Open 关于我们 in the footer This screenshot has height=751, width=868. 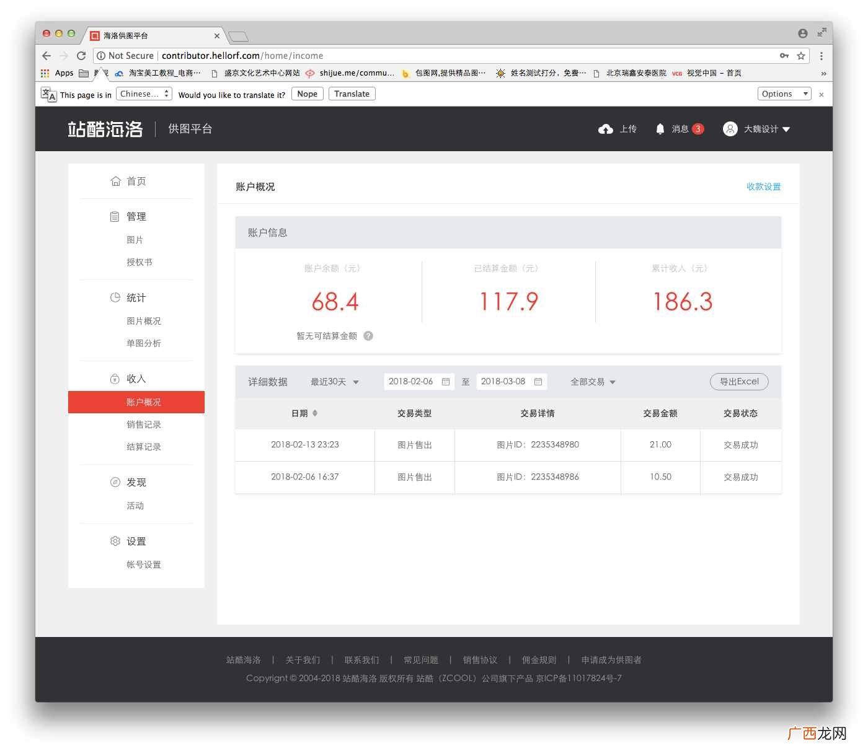pos(303,660)
